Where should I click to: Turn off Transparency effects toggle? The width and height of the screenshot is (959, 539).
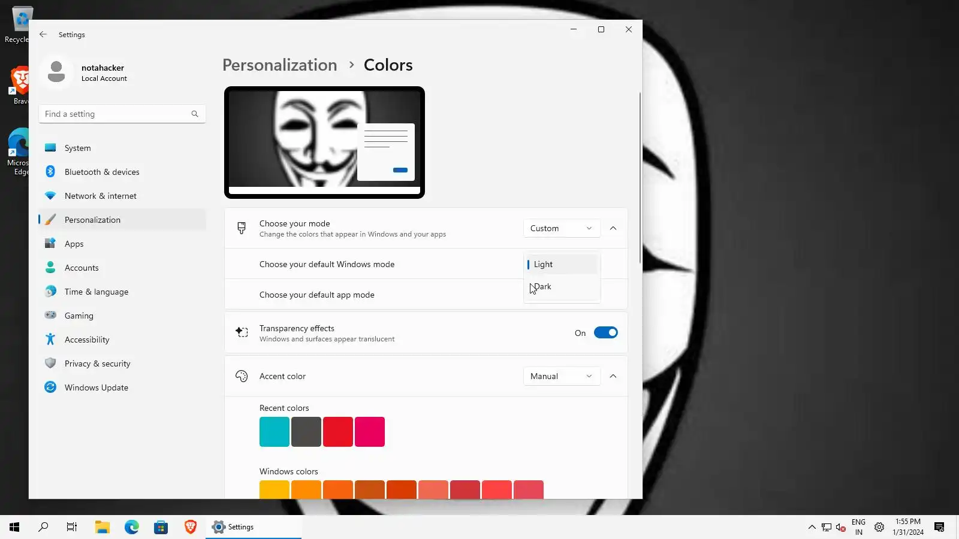click(x=605, y=332)
